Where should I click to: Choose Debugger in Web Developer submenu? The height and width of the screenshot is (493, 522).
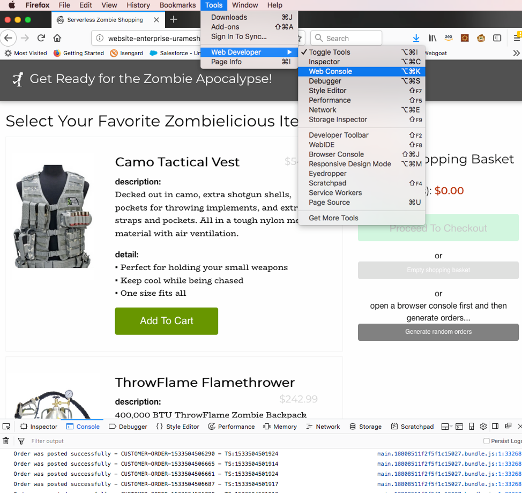coord(362,81)
